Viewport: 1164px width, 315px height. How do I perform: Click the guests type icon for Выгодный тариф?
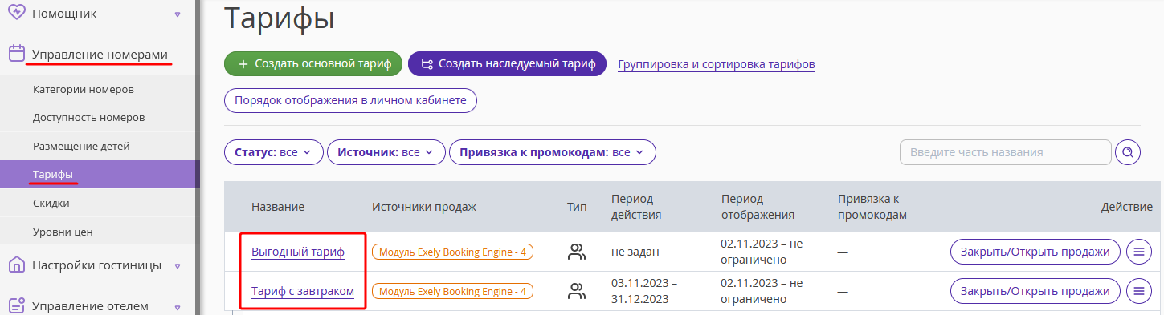pyautogui.click(x=577, y=252)
